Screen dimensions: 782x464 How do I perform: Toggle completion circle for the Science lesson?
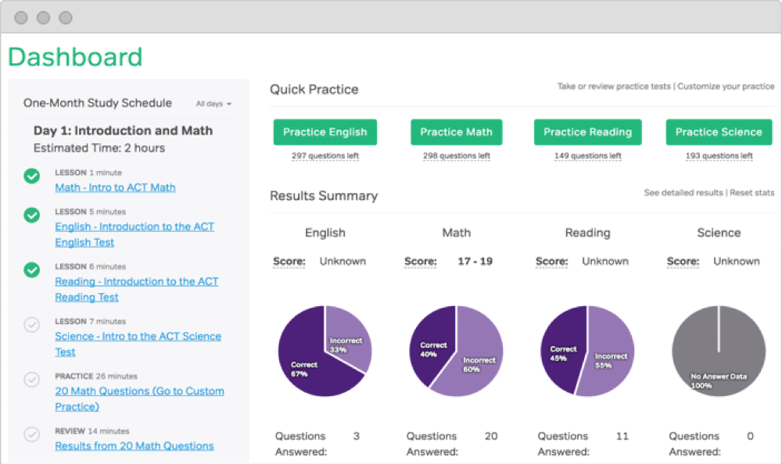(x=31, y=325)
